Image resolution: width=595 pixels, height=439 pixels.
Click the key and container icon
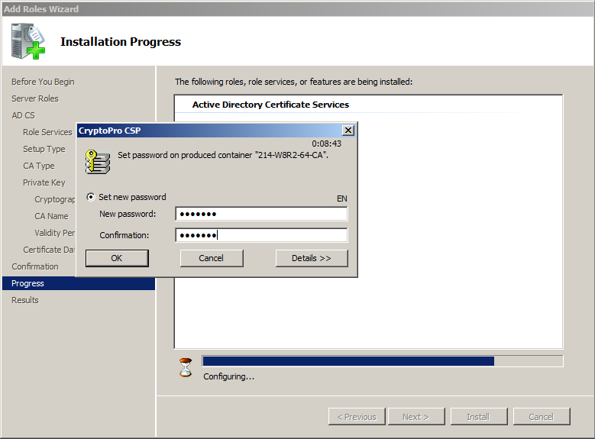coord(96,161)
